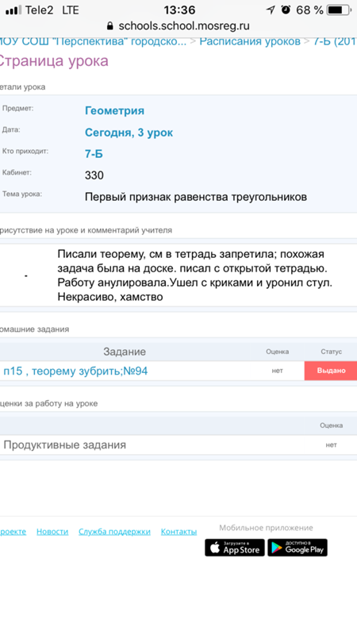Tap the clock 13:36 in the status bar
The image size is (357, 635).
click(x=179, y=10)
